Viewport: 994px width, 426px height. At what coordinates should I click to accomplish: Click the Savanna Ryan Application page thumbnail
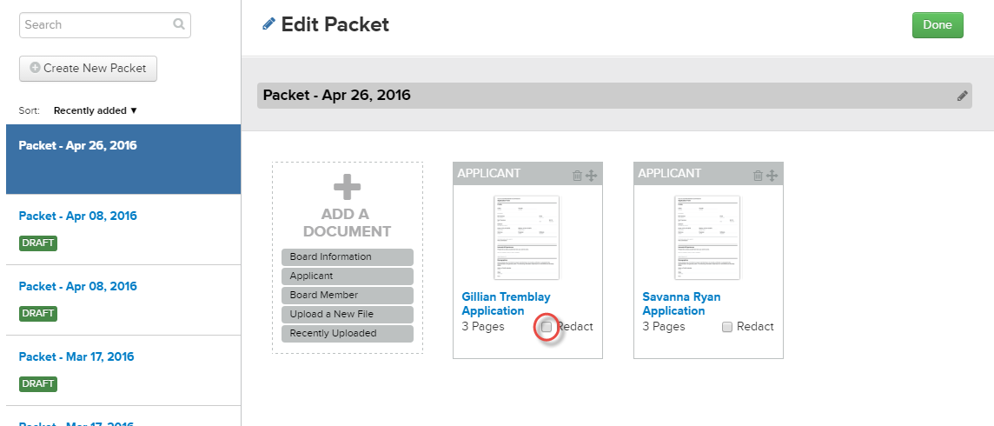(707, 237)
